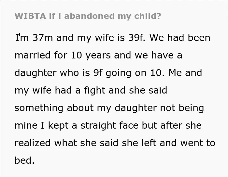Click the word "daughter" starting the third line
This screenshot has height=177, width=228.
point(36,73)
